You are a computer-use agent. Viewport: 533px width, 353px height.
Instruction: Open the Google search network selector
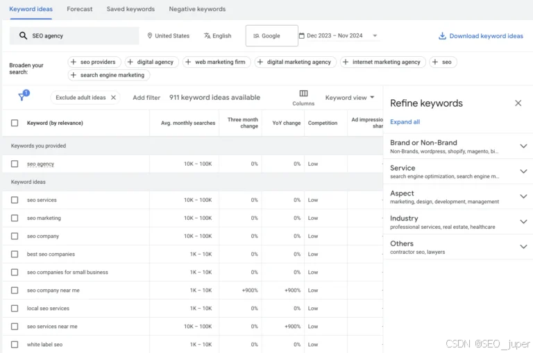271,35
